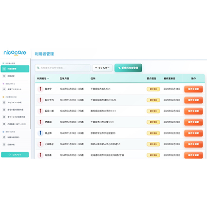Click the last-updated date for 石川千代
The width and height of the screenshot is (207, 207).
point(172,100)
